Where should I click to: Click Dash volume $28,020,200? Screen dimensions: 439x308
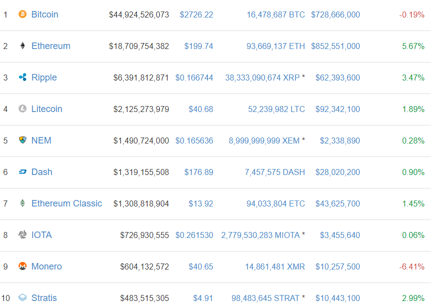click(x=338, y=172)
